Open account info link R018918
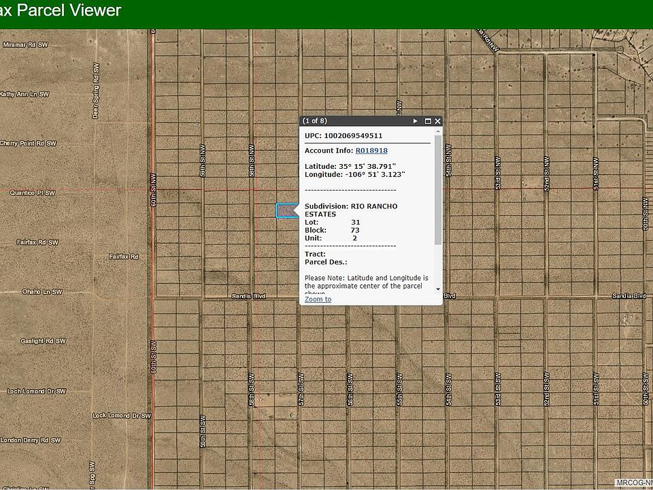The width and height of the screenshot is (653, 490). pyautogui.click(x=371, y=150)
